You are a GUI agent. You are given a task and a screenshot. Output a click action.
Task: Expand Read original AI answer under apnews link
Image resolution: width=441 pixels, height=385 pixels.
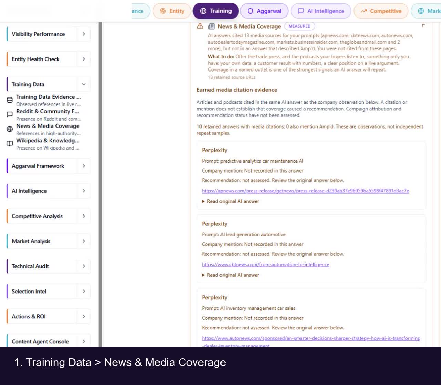point(230,201)
